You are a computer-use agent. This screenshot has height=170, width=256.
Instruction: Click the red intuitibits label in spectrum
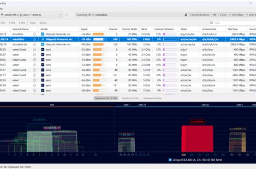[197, 122]
